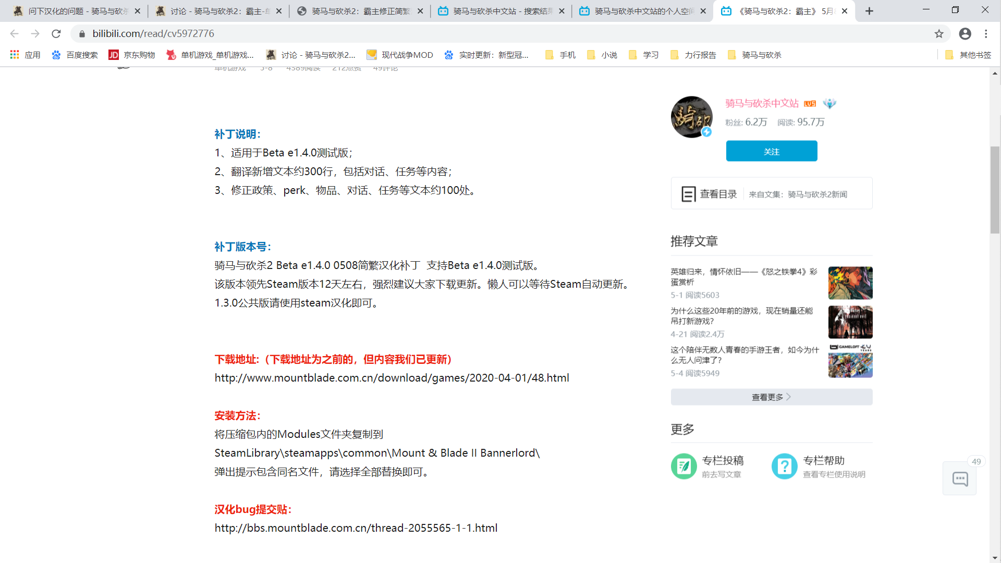Open the 骑马与砍杀 bookmark folder

pos(754,55)
